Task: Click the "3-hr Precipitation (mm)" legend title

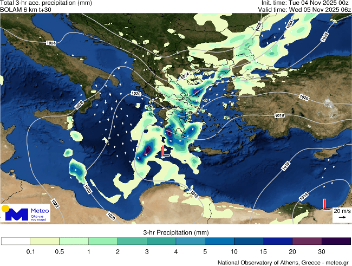Action: pyautogui.click(x=175, y=232)
